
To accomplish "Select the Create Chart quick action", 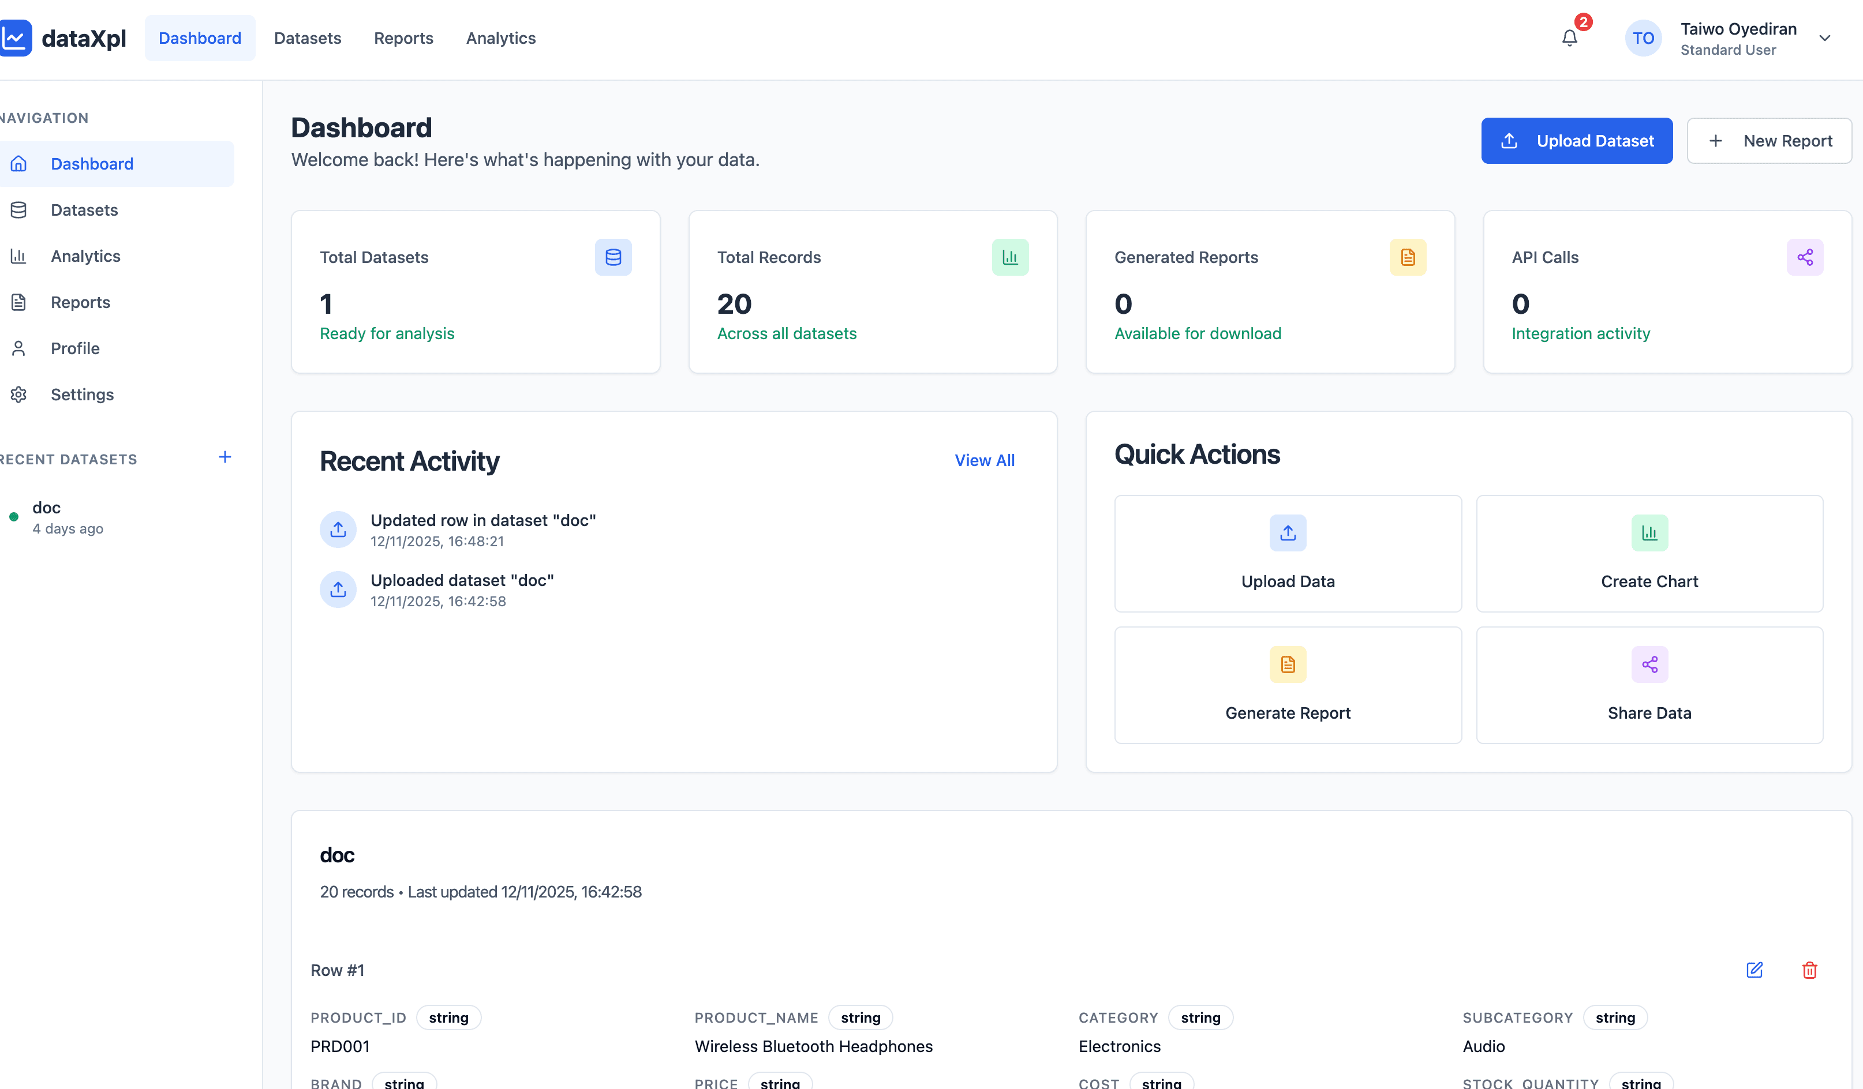I will coord(1649,553).
